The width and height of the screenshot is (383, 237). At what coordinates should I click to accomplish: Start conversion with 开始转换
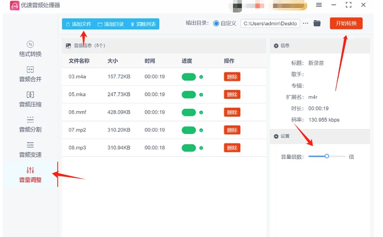(346, 23)
